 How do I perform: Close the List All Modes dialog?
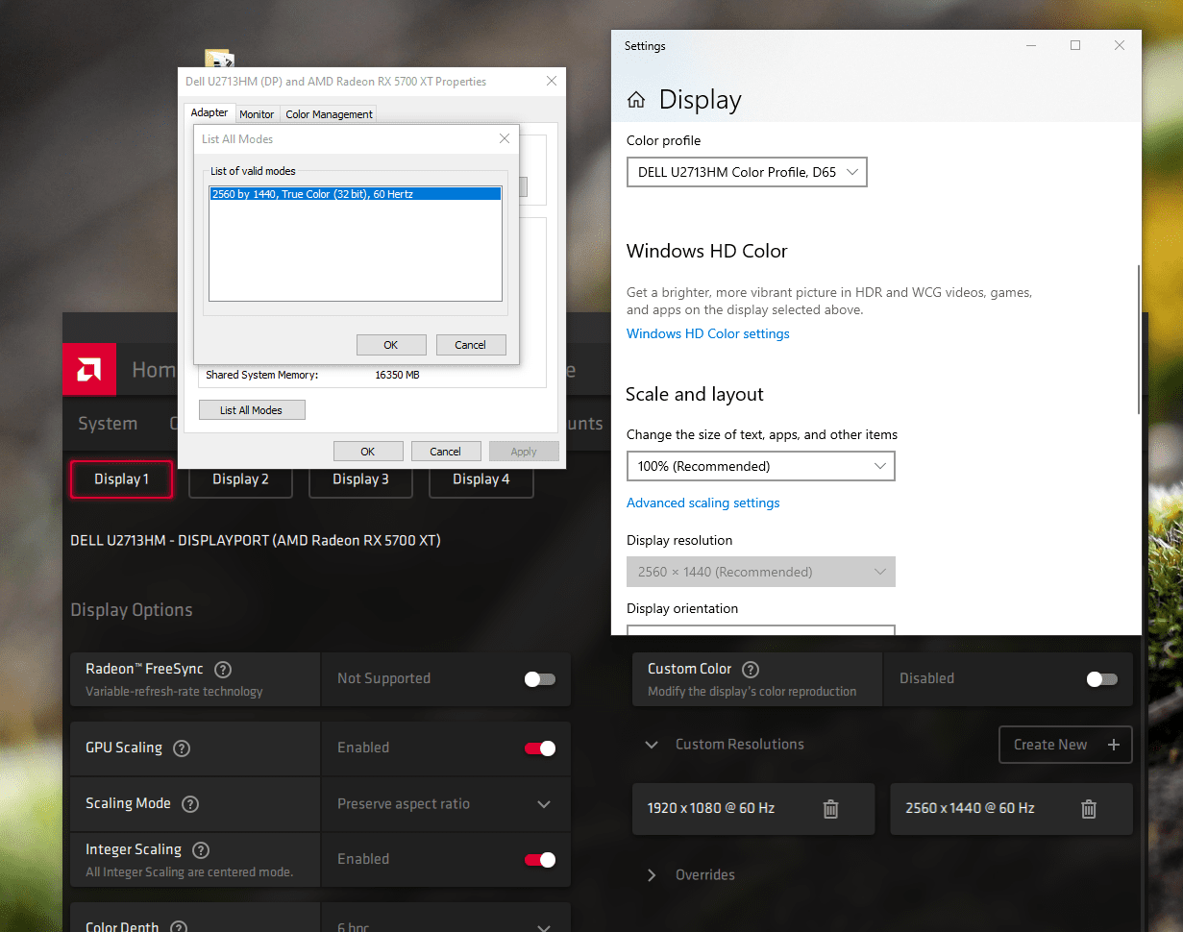[x=505, y=139]
